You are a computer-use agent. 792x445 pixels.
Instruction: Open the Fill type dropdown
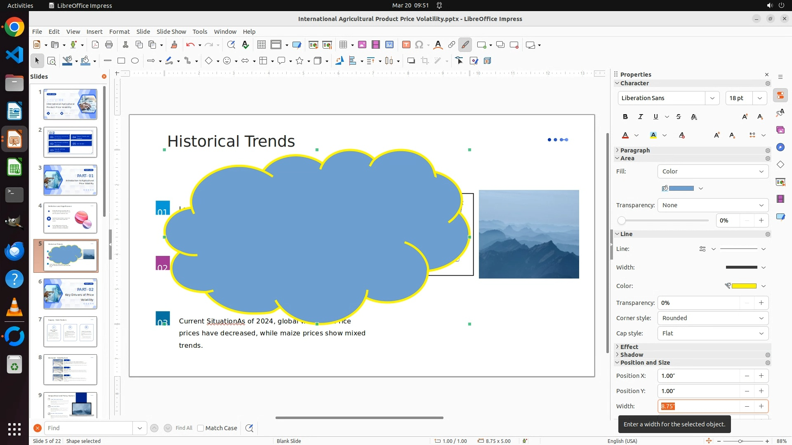pos(713,171)
